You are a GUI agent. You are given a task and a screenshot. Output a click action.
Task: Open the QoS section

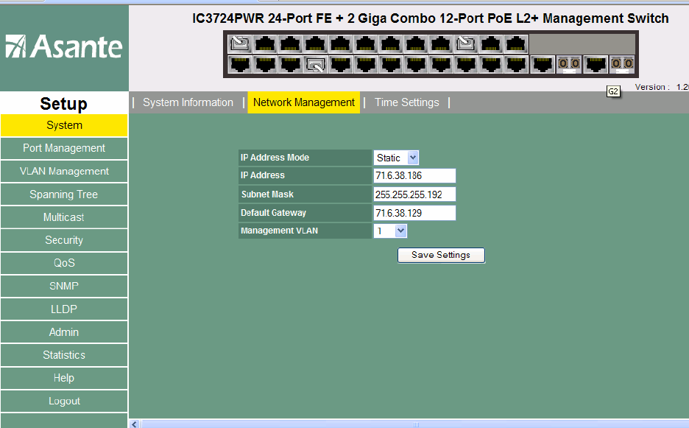pyautogui.click(x=64, y=263)
